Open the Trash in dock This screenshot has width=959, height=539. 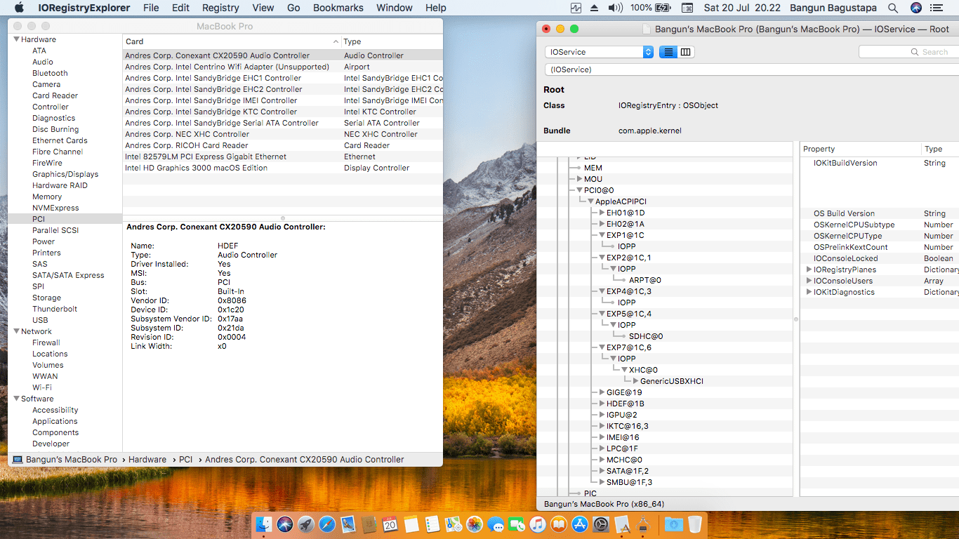tap(694, 524)
